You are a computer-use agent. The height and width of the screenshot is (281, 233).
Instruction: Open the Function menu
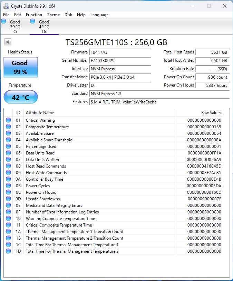click(34, 15)
